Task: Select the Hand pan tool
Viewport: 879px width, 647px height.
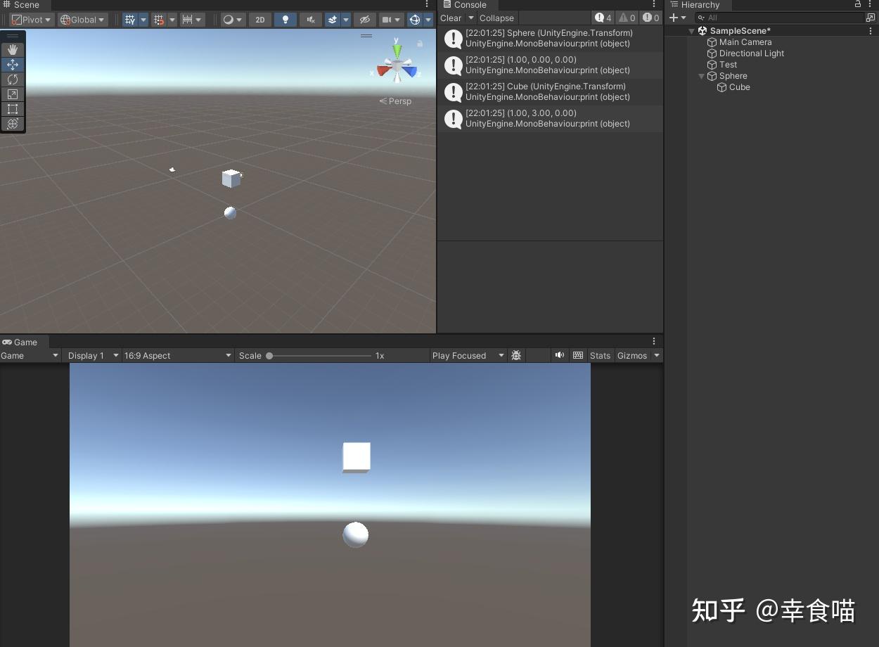Action: (x=12, y=49)
